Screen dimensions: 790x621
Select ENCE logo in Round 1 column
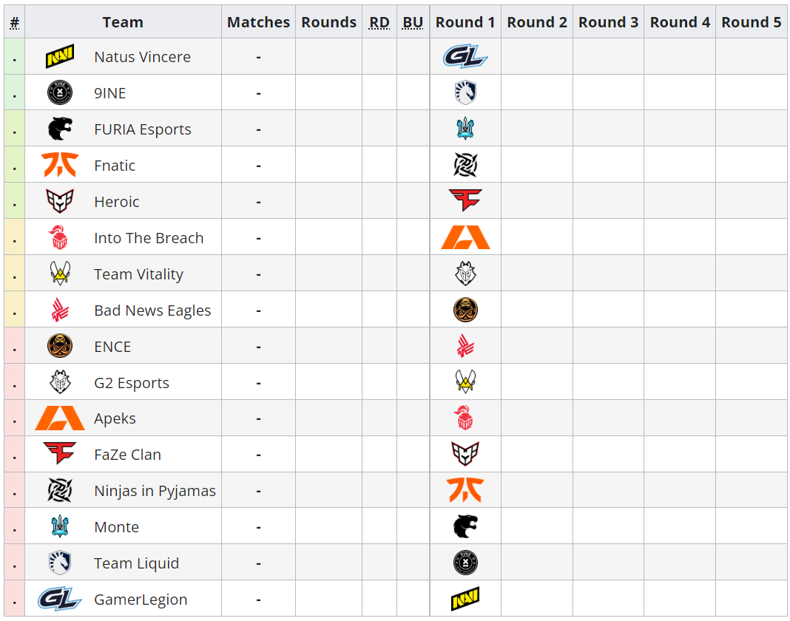click(465, 310)
